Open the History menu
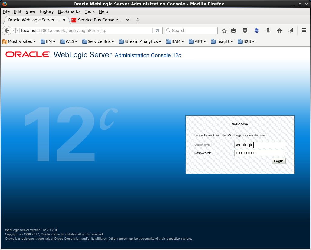This screenshot has height=250, width=311. point(47,11)
